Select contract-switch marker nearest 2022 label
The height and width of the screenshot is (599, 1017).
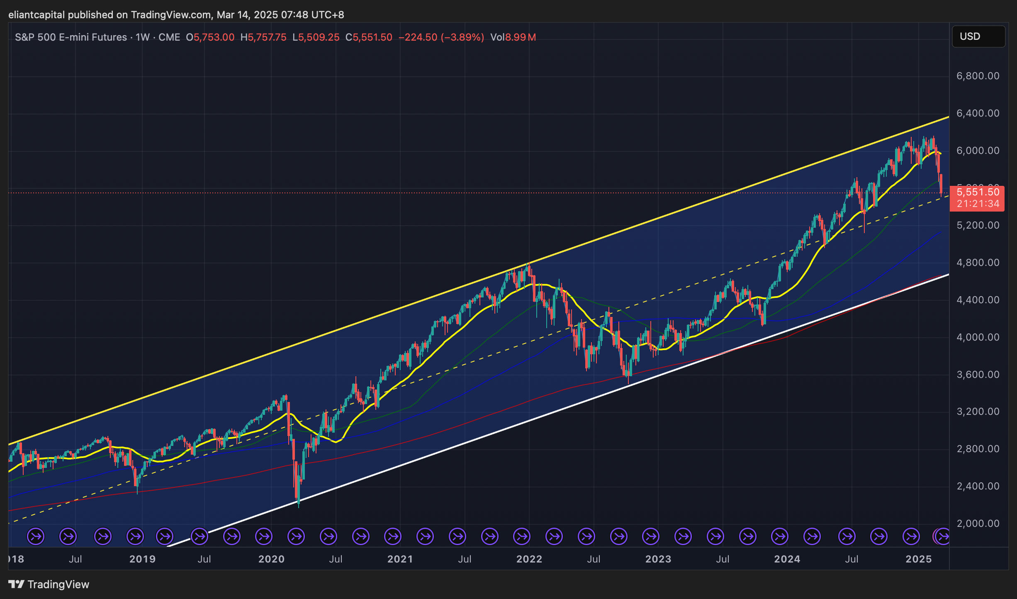pyautogui.click(x=522, y=536)
